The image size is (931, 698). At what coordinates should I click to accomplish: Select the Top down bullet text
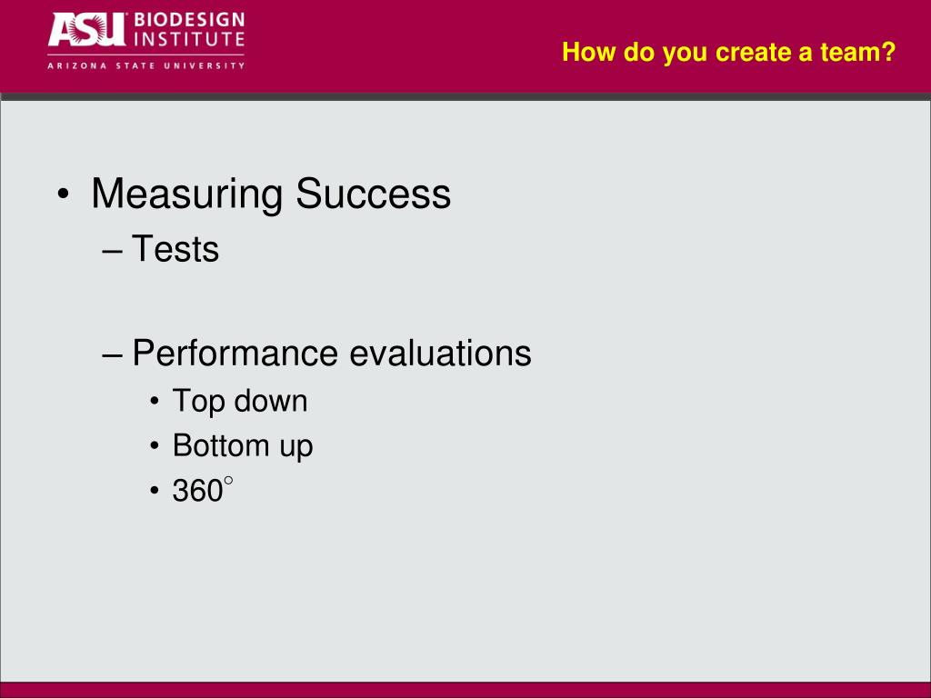[240, 401]
